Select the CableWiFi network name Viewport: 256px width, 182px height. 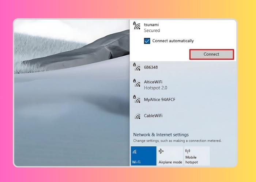153,116
